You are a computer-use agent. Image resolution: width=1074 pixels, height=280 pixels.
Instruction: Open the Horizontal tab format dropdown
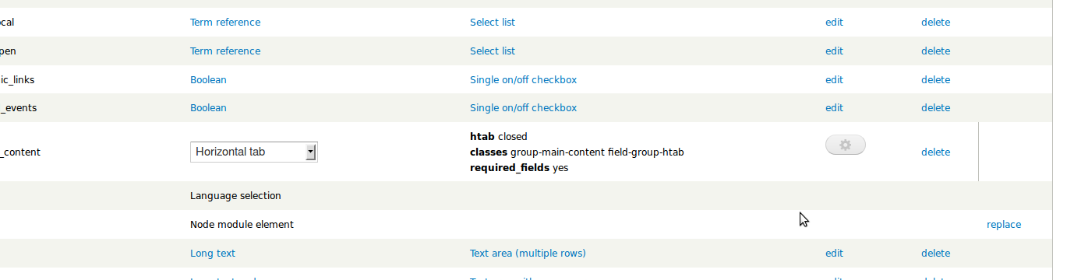click(x=254, y=152)
